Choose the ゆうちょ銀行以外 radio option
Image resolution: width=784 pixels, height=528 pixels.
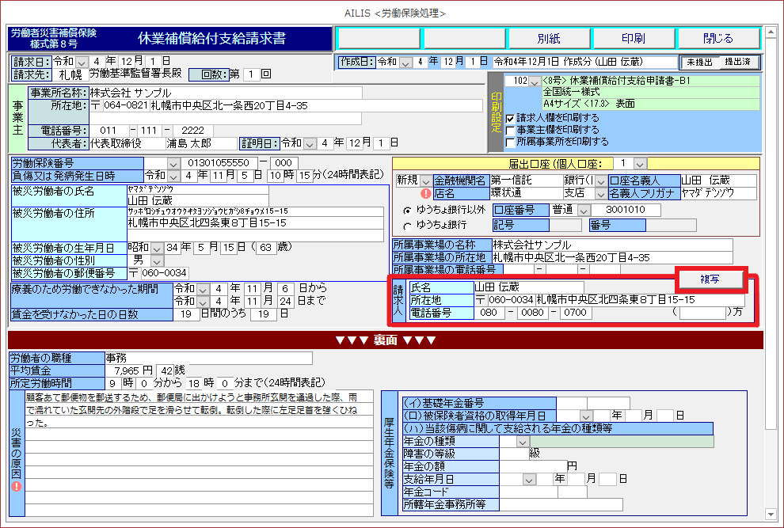tap(407, 211)
